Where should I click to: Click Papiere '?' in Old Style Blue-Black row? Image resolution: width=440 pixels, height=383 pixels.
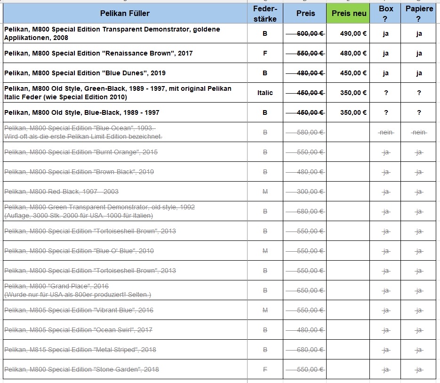pyautogui.click(x=419, y=112)
